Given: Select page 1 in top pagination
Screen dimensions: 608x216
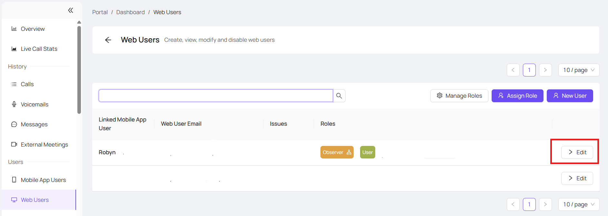Looking at the screenshot, I should click(x=529, y=70).
